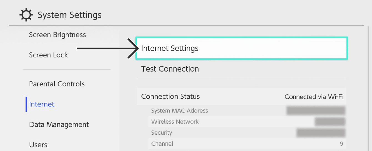This screenshot has width=372, height=151.
Task: Click the System Settings title text
Action: point(69,15)
